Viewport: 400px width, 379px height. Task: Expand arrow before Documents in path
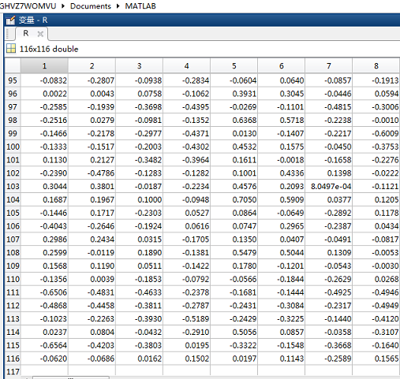coord(63,6)
